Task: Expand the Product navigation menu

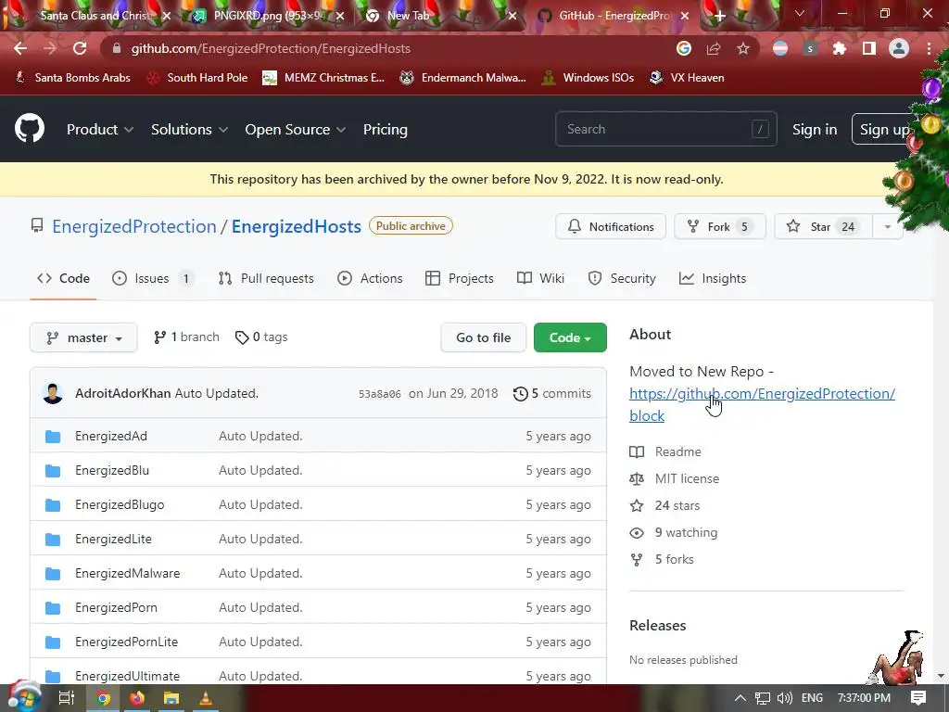Action: coord(100,130)
